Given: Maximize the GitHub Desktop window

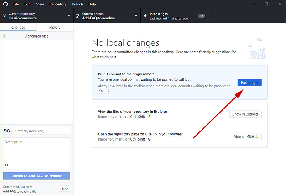Looking at the screenshot, I should point(266,4).
